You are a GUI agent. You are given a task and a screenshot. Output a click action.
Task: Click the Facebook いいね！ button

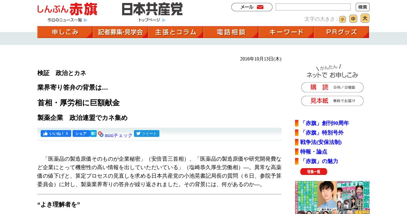click(x=56, y=133)
